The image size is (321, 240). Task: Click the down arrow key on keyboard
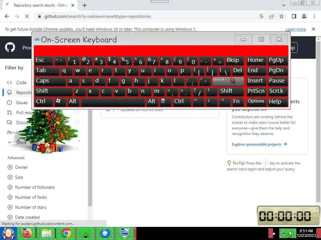click(x=212, y=102)
